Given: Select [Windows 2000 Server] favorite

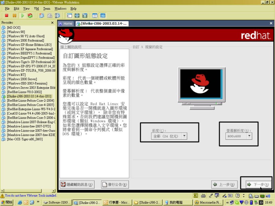Looking at the screenshot, I should point(22,79).
